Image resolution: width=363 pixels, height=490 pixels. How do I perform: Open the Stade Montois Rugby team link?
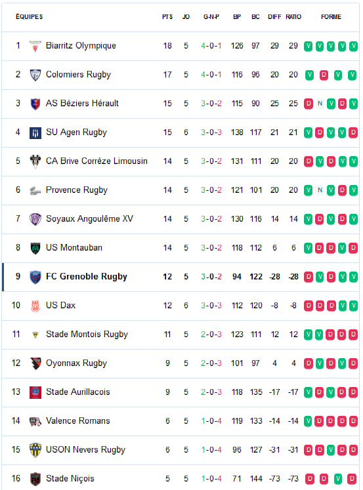point(87,335)
